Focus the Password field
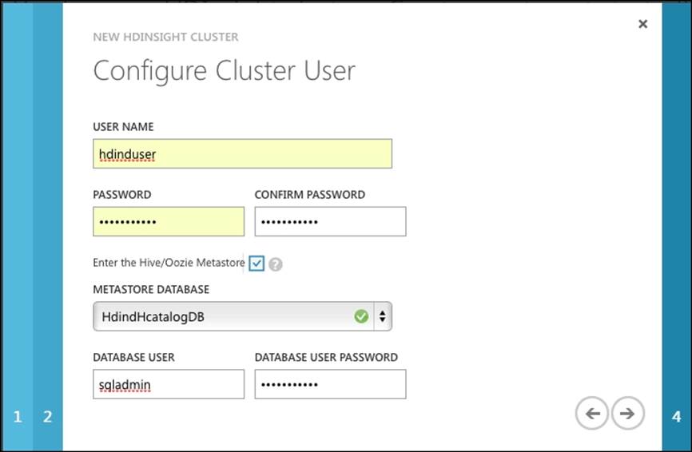 [x=169, y=221]
